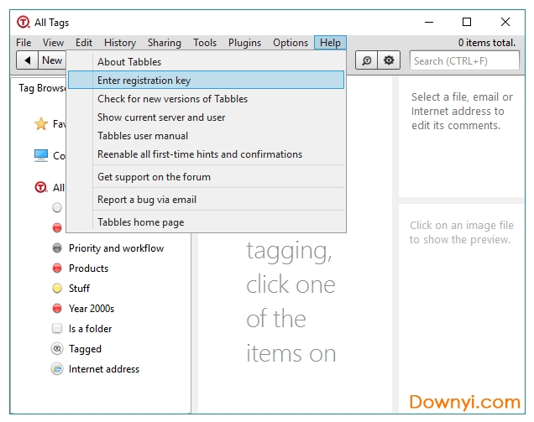Click the red Tabbles logo beside All
Screen dimensions: 534x422
40,187
